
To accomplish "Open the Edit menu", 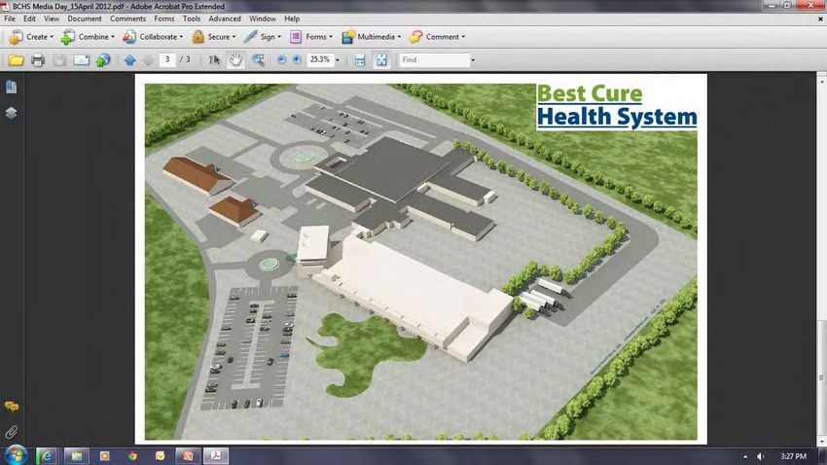I will (29, 18).
